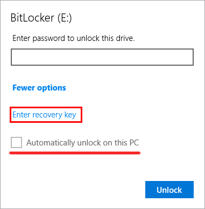The height and width of the screenshot is (209, 205).
Task: Click the password input field
Action: 102,57
